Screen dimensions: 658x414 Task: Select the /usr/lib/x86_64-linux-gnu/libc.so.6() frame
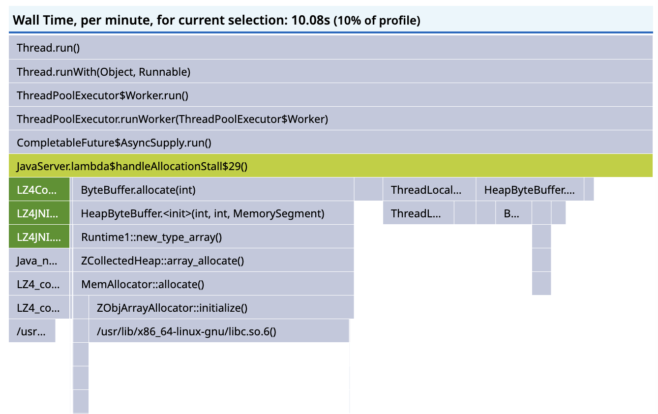point(219,331)
